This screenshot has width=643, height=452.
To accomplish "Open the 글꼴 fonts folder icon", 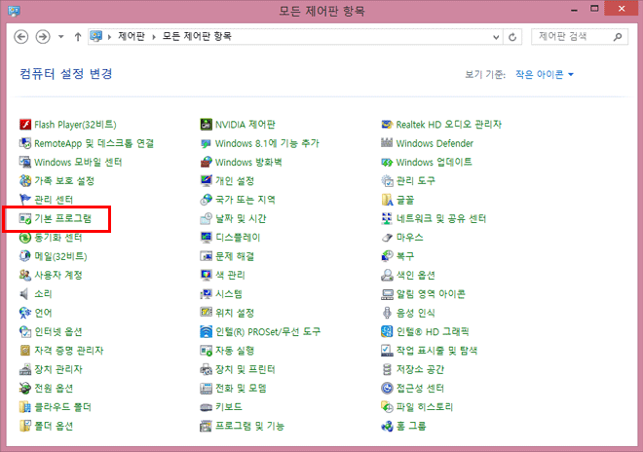I will pyautogui.click(x=387, y=200).
